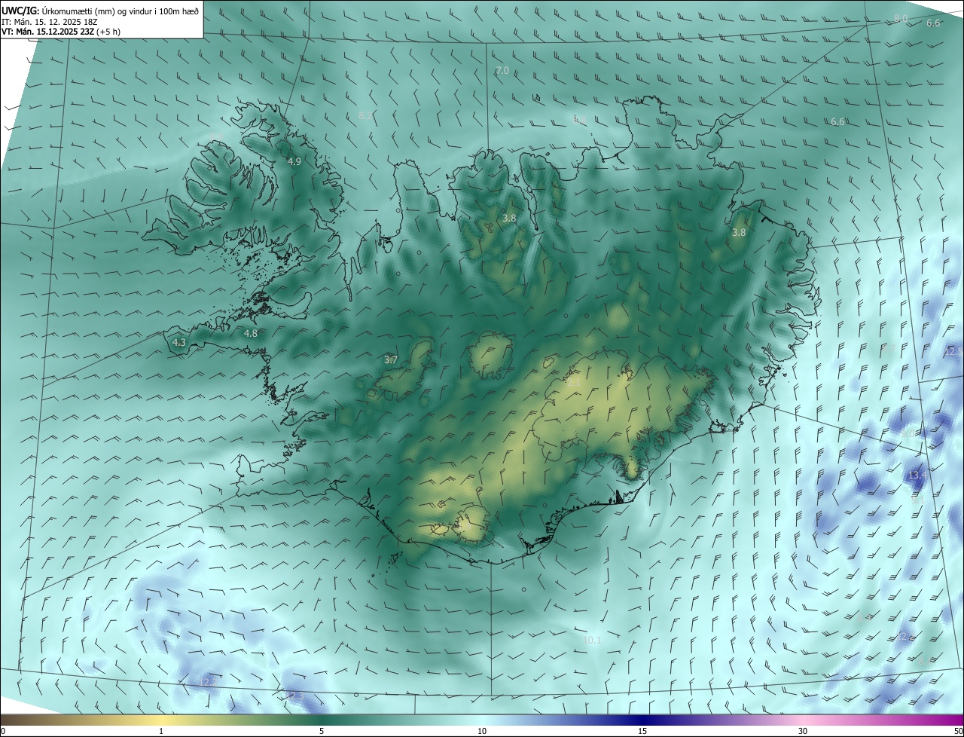
Task: Click the 3.7 value label on the map
Action: pyautogui.click(x=391, y=360)
